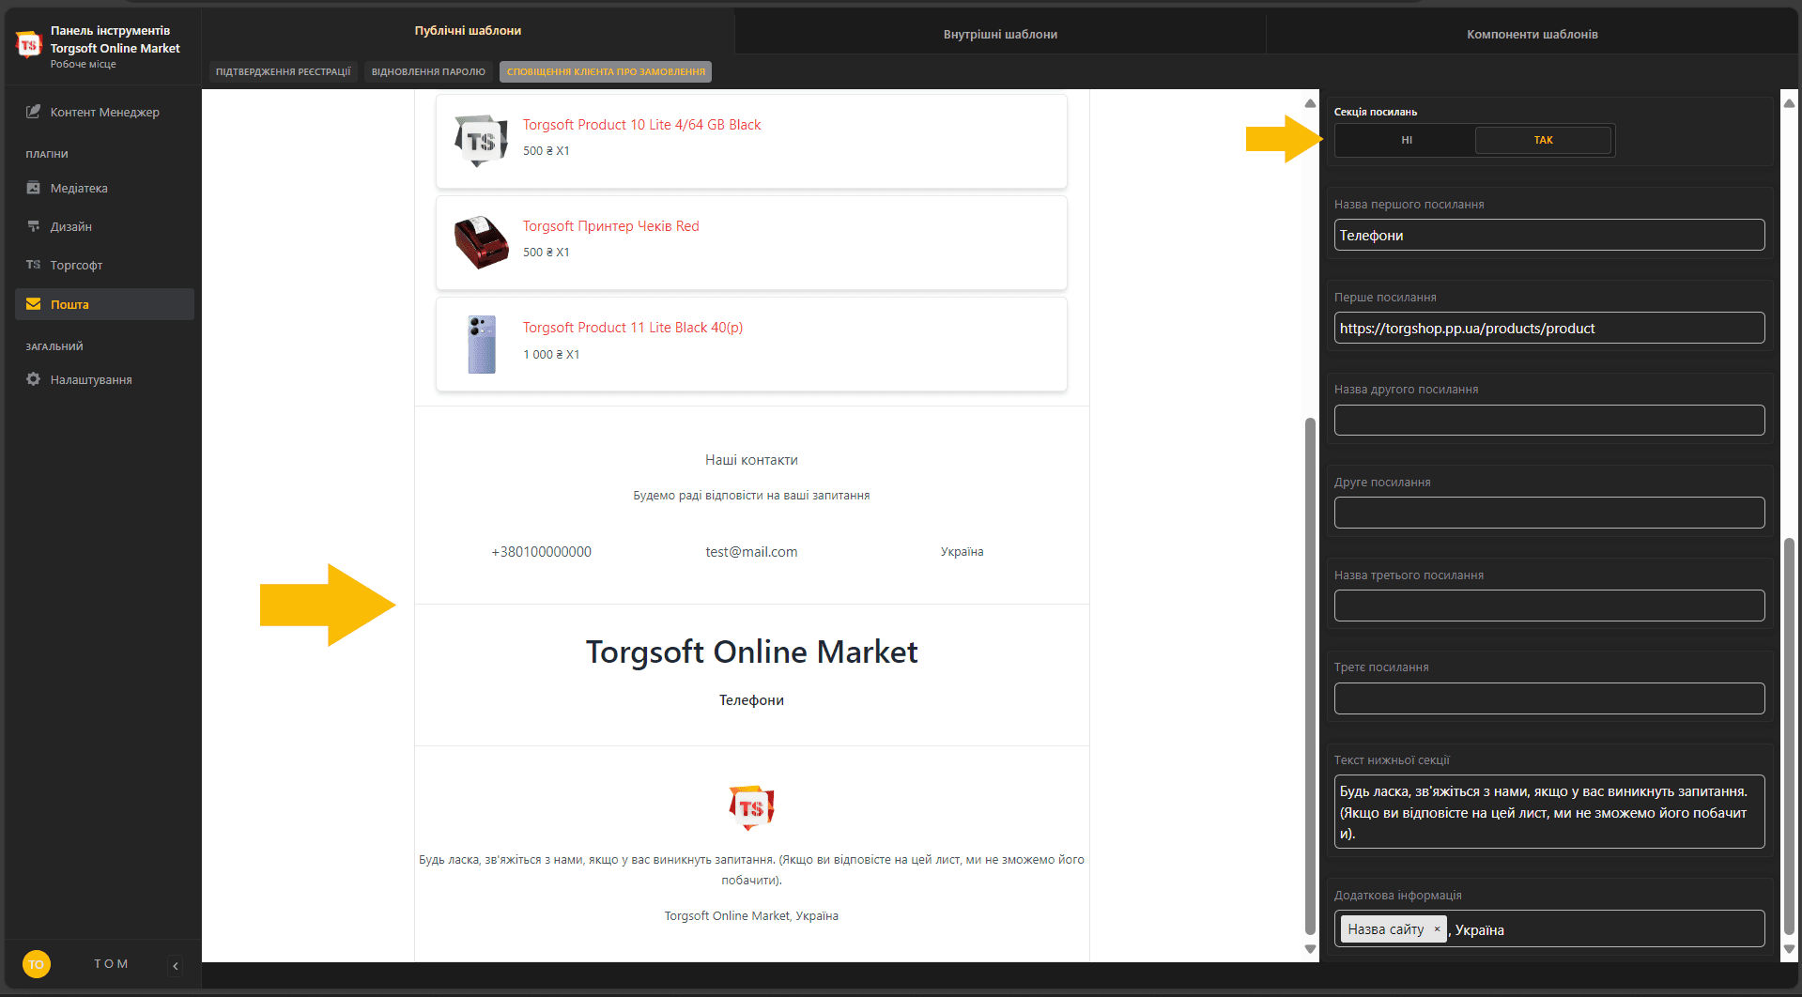Image resolution: width=1802 pixels, height=997 pixels.
Task: Set Секція посилань to НІ
Action: (1406, 140)
